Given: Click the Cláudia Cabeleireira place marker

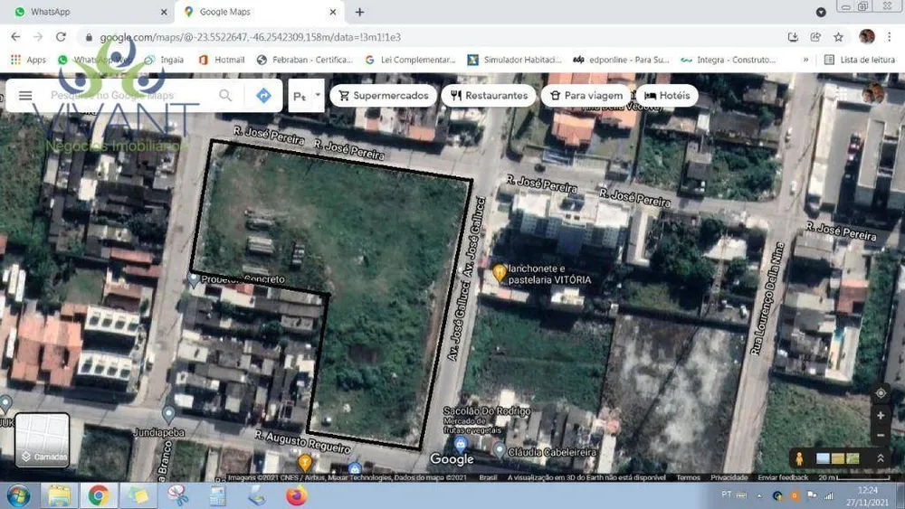Looking at the screenshot, I should pyautogui.click(x=499, y=451).
